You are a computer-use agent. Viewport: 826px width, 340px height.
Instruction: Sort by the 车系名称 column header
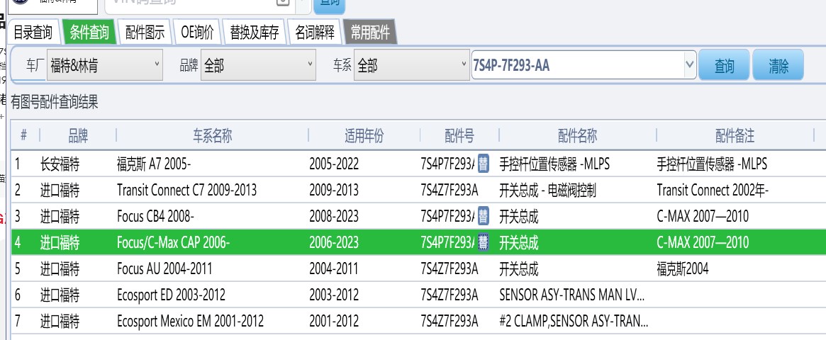point(212,136)
